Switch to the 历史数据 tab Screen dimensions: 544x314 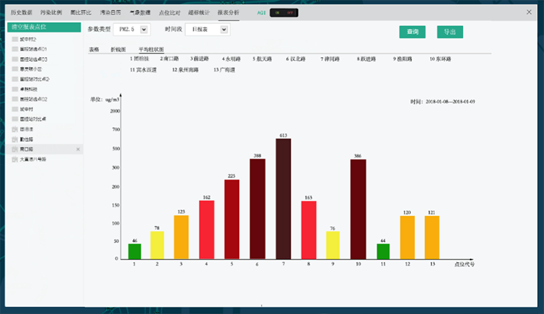(x=21, y=12)
